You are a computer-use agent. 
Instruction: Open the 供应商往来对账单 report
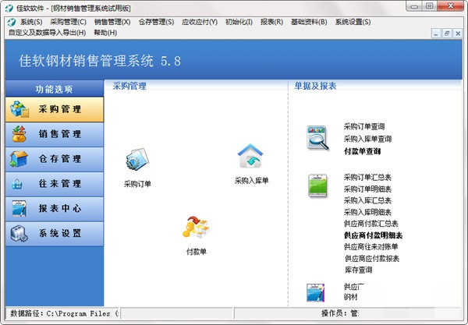(x=371, y=247)
